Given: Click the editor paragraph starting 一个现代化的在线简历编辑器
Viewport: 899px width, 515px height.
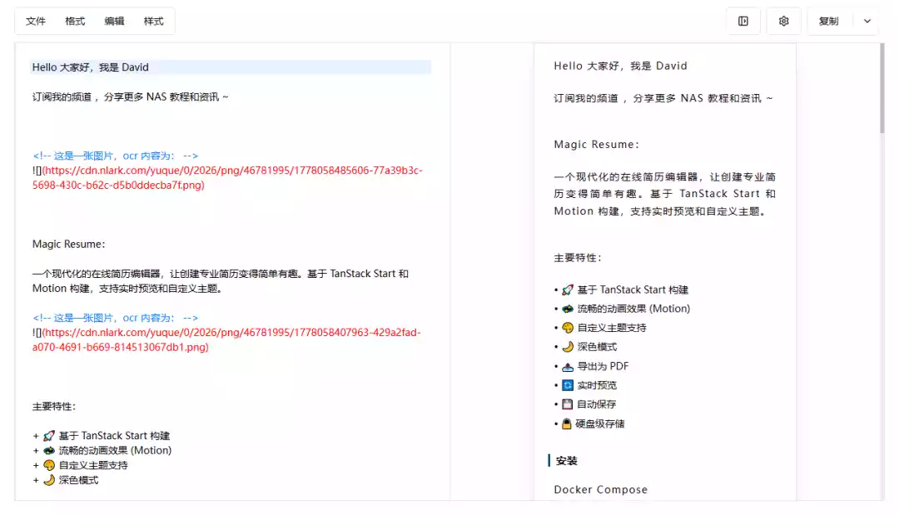Looking at the screenshot, I should [220, 280].
